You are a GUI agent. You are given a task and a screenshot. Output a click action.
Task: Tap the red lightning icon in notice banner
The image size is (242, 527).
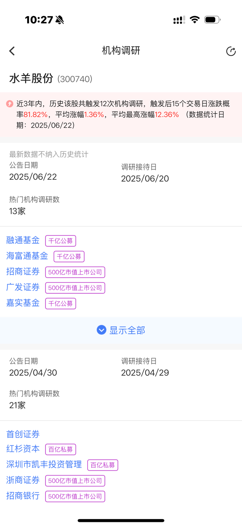(x=10, y=104)
